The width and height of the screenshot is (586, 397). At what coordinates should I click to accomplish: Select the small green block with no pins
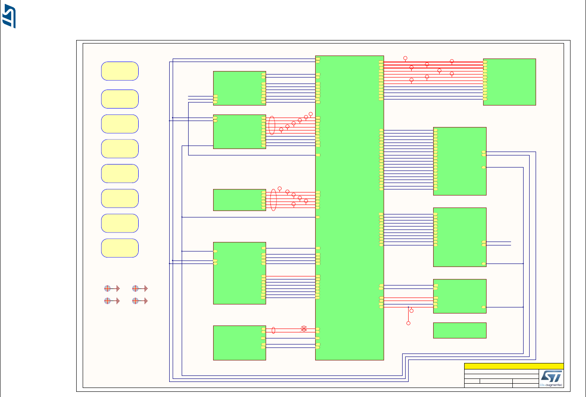coord(460,330)
